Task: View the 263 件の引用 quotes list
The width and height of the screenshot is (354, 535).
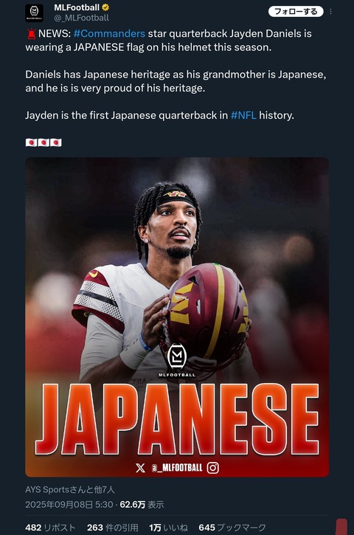Action: pyautogui.click(x=113, y=528)
